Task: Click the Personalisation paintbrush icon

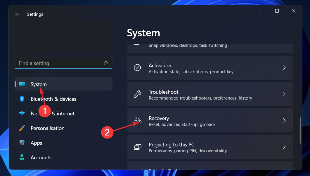Action: point(22,128)
